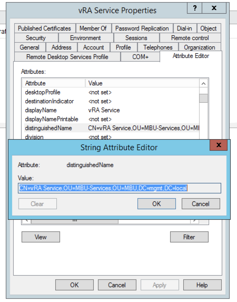This screenshot has height=302, width=237.
Task: Select the Dial-in tab
Action: (x=185, y=28)
